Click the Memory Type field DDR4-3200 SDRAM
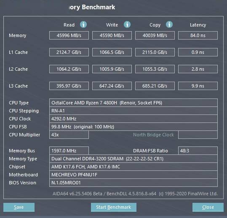The image size is (227, 218). (x=134, y=159)
